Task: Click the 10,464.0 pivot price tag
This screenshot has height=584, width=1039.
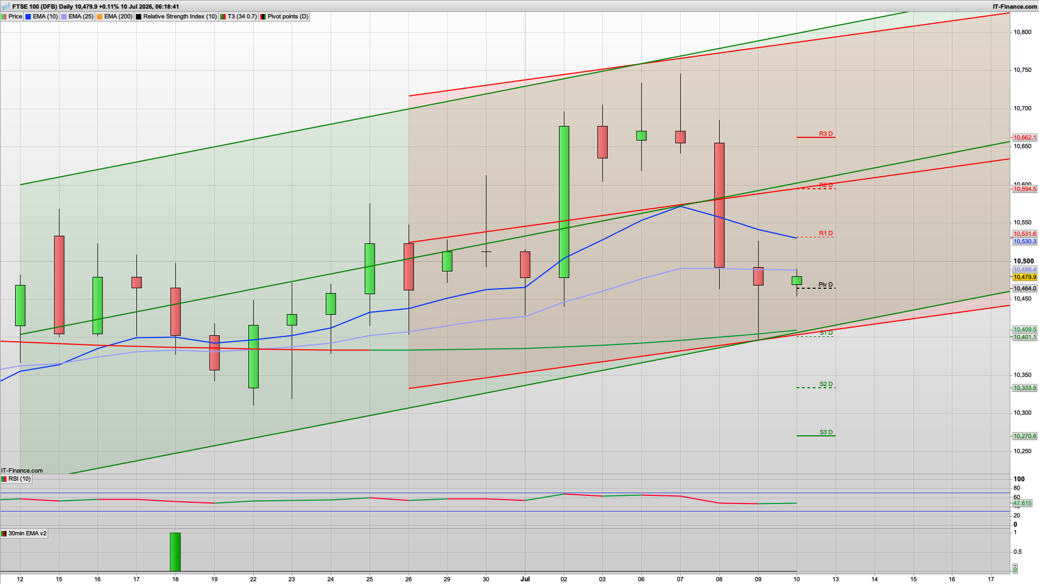Action: point(1025,289)
